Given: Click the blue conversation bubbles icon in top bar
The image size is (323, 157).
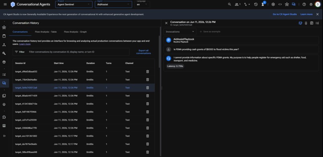Looking at the screenshot, I should click(x=293, y=4).
